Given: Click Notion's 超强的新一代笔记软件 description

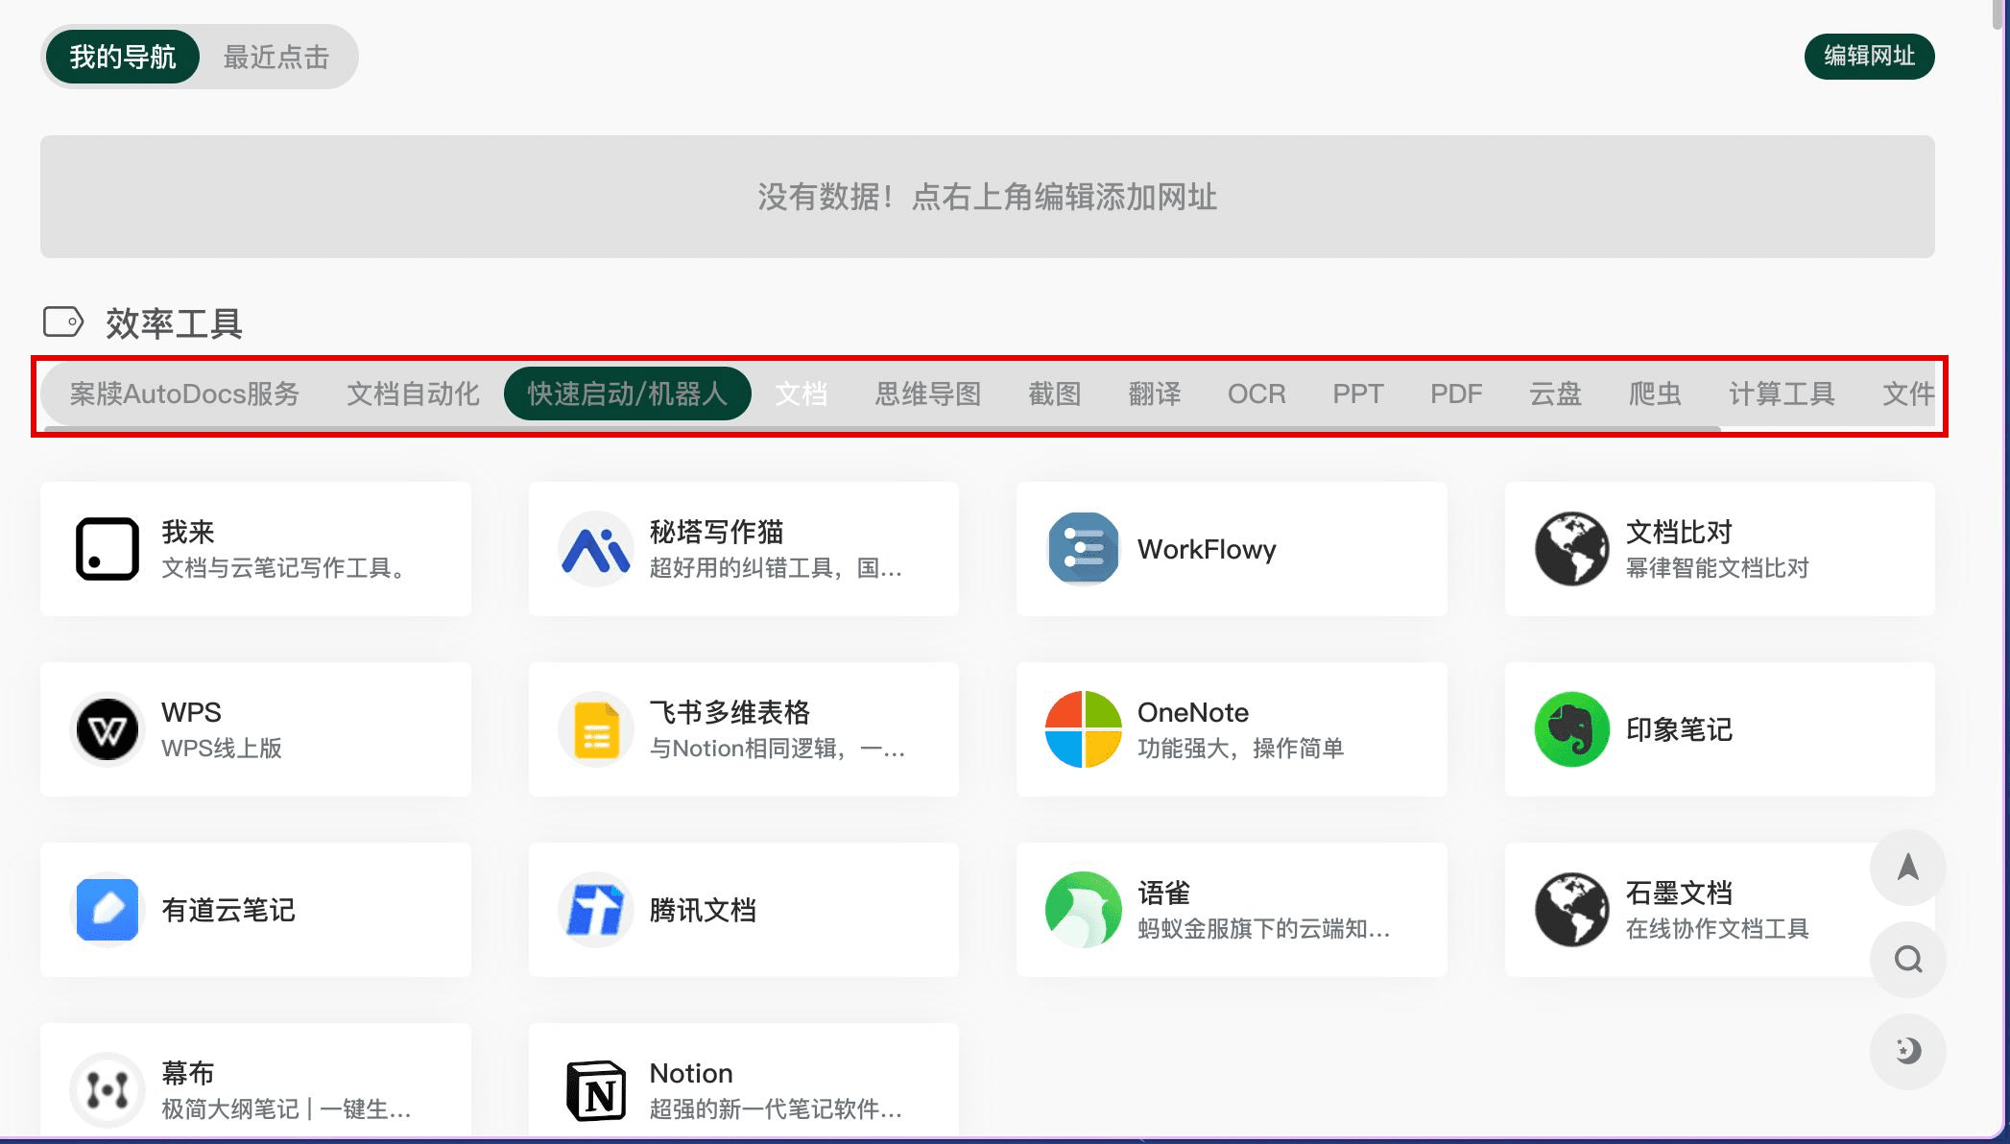Looking at the screenshot, I should pyautogui.click(x=776, y=1108).
